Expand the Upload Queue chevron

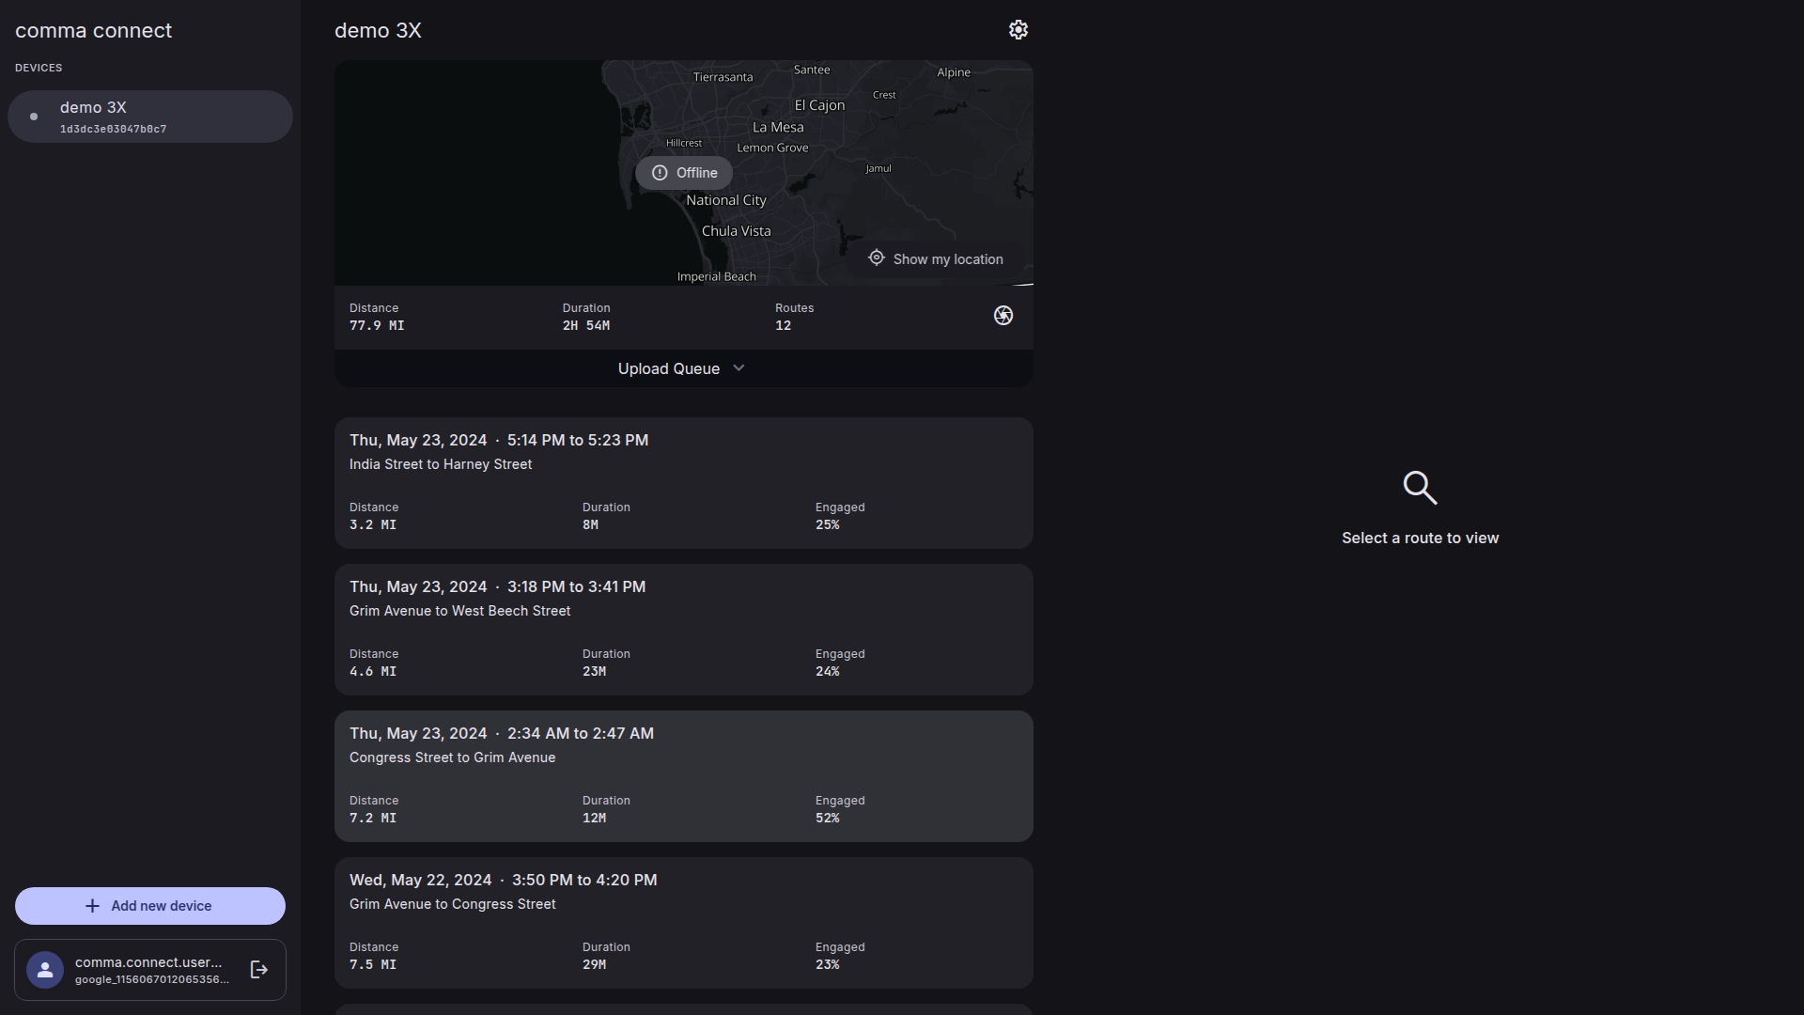(739, 368)
